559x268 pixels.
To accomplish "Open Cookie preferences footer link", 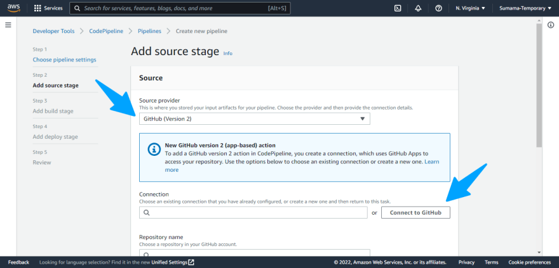I will click(x=529, y=262).
